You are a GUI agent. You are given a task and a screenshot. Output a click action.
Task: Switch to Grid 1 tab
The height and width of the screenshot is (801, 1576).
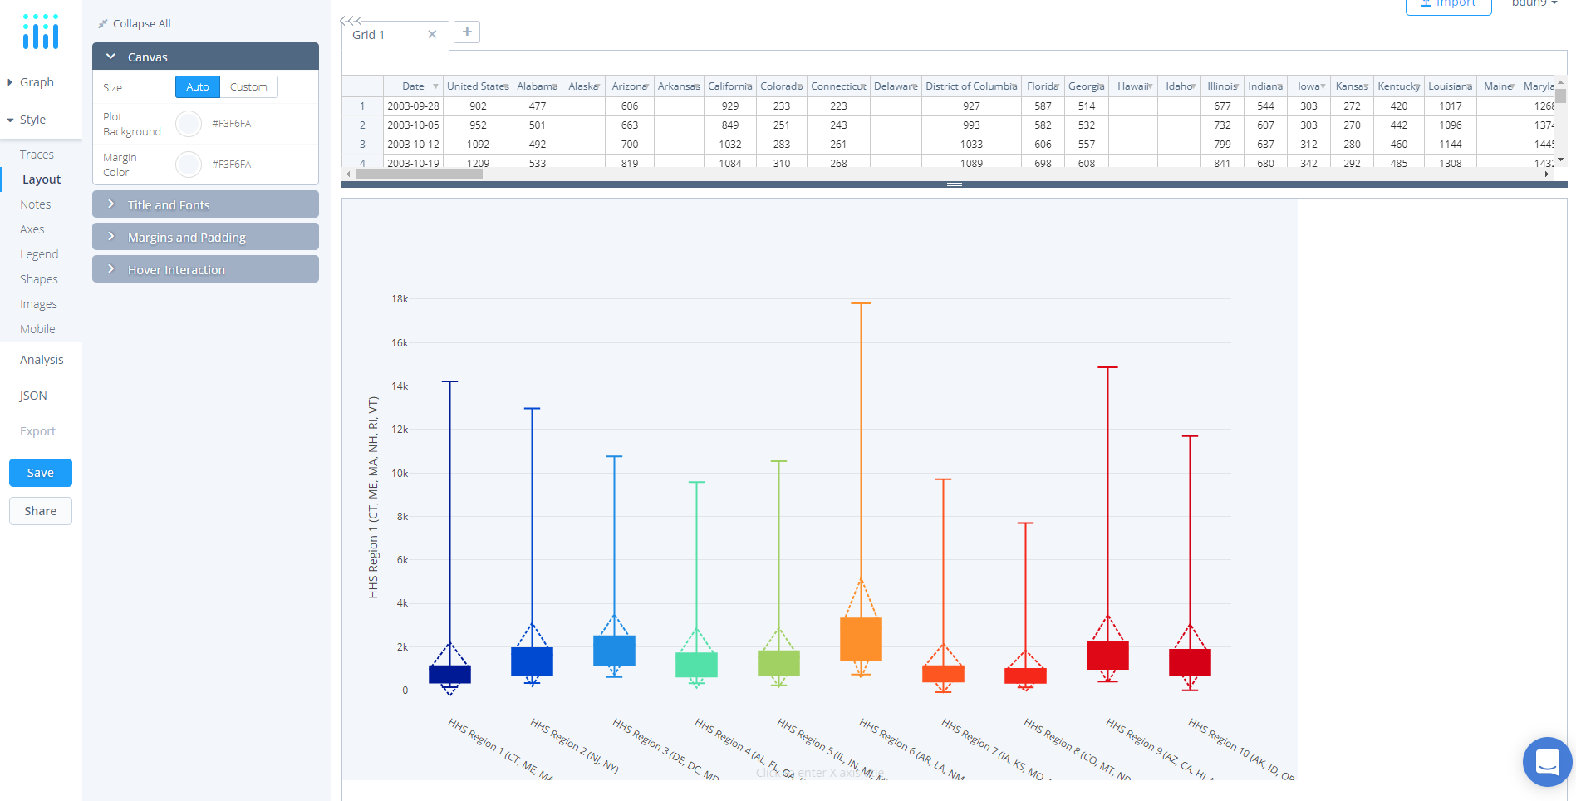click(x=369, y=35)
